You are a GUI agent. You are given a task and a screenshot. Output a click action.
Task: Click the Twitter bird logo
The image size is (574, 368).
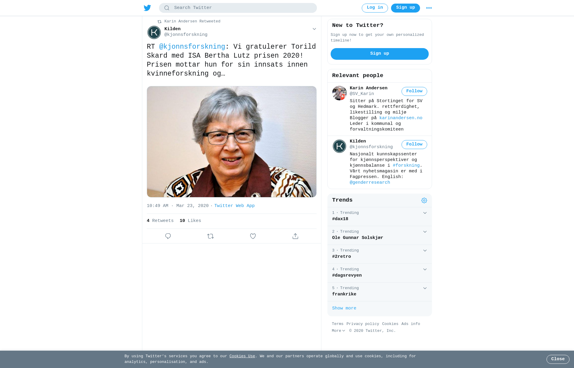[147, 8]
